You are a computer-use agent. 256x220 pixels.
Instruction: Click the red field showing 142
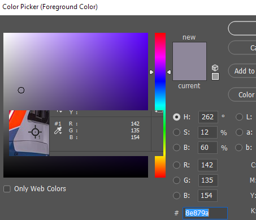click(207, 165)
